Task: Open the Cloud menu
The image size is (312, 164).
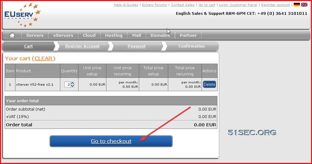Action: click(89, 36)
